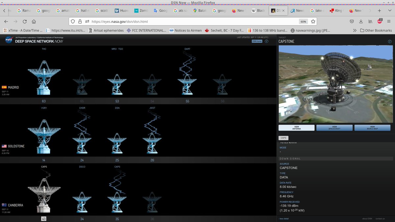Click the GOLDSTONE station name
The height and width of the screenshot is (222, 395).
coord(16,146)
